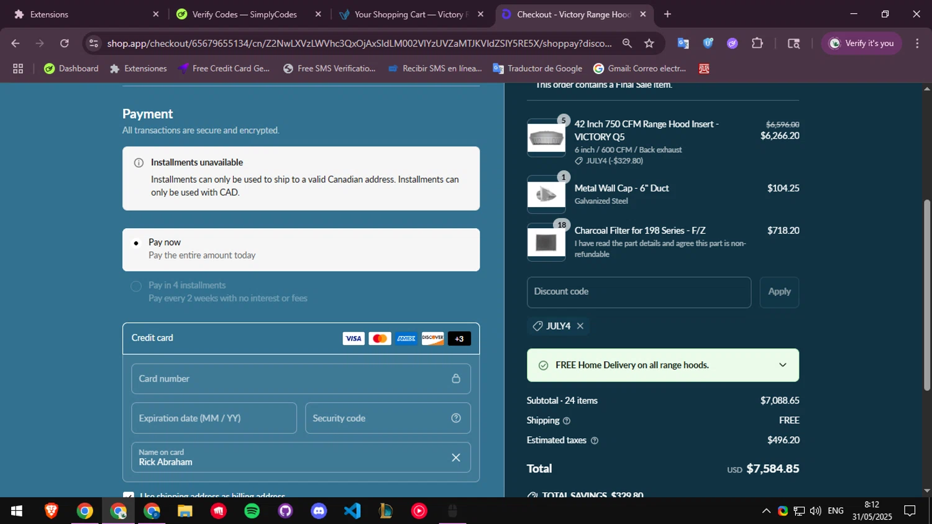Click the range hood insert thumbnail
Viewport: 932px width, 524px height.
click(x=546, y=138)
